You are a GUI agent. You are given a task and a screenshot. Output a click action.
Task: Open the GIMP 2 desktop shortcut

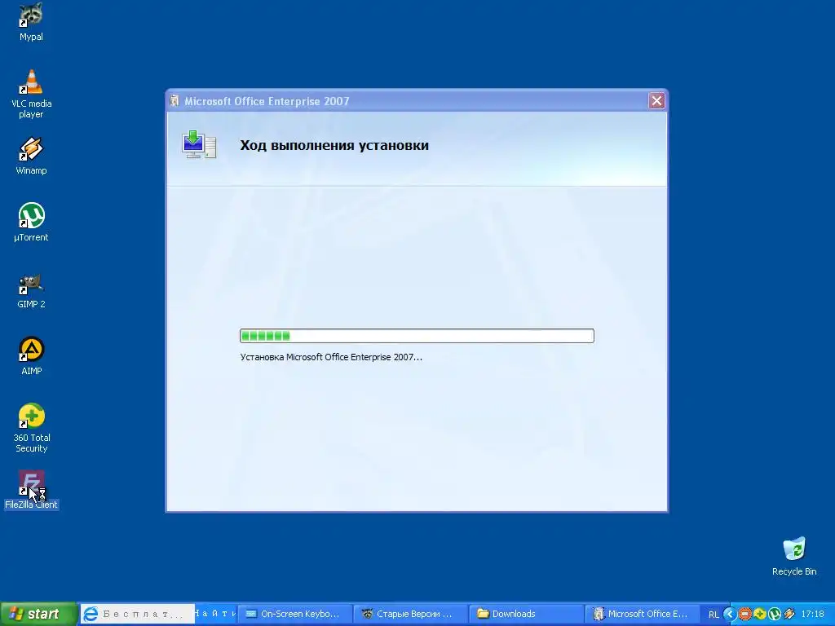(x=31, y=290)
